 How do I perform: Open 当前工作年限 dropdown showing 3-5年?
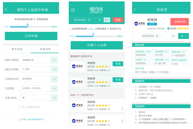(39, 69)
